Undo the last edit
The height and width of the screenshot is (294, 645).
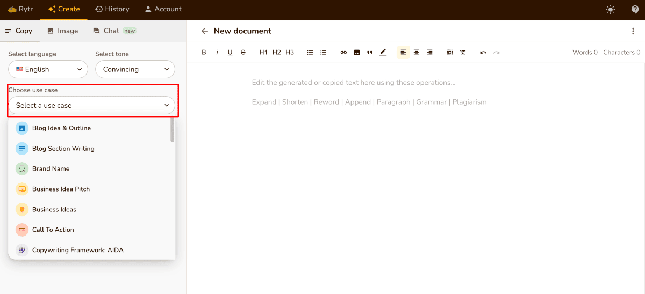click(x=483, y=53)
